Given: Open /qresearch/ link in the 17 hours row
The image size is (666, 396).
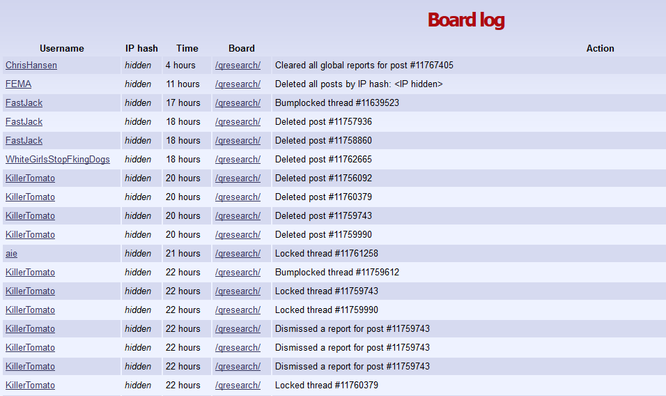Looking at the screenshot, I should tap(238, 102).
